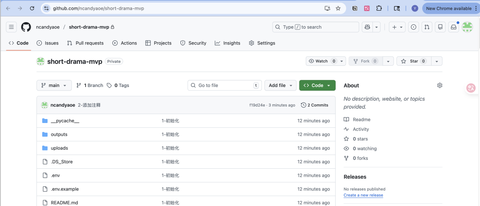Click the Go to file search field
The height and width of the screenshot is (206, 480).
[x=224, y=85]
